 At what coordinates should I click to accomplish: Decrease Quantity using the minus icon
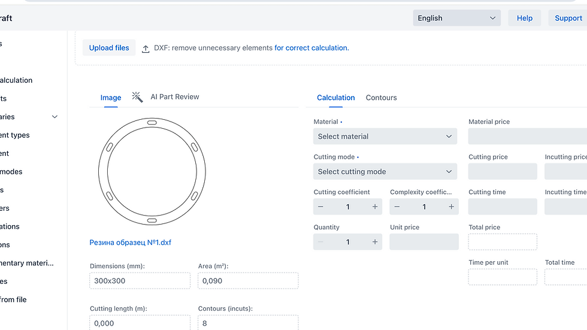click(x=321, y=242)
